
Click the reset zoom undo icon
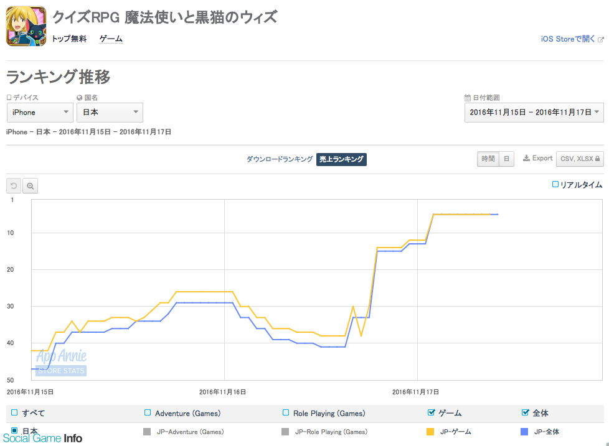(14, 186)
